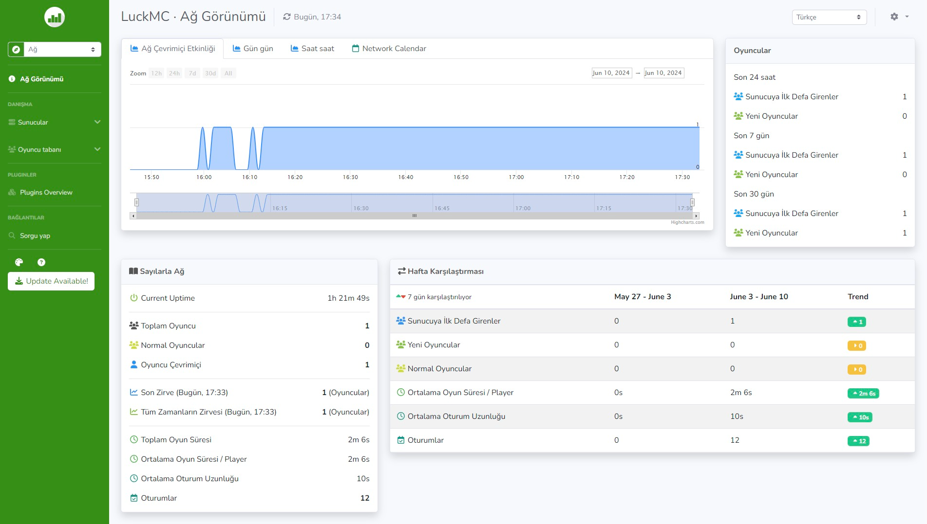The width and height of the screenshot is (927, 524).
Task: Select the 12h zoom option
Action: pyautogui.click(x=156, y=73)
